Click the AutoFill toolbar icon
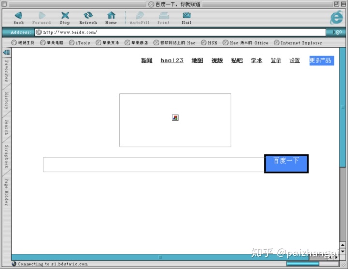This screenshot has width=348, height=269. 140,18
